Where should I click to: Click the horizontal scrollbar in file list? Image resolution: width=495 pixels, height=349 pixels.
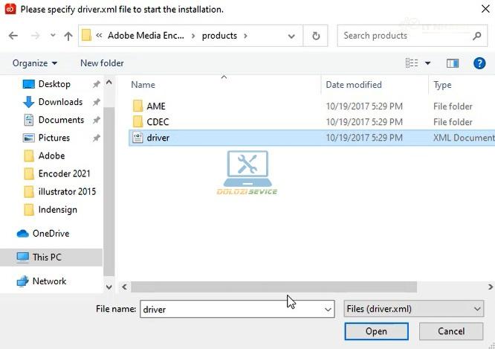(274, 286)
